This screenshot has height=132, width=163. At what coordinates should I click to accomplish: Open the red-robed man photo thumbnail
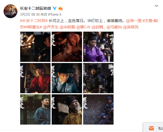tap(35, 78)
